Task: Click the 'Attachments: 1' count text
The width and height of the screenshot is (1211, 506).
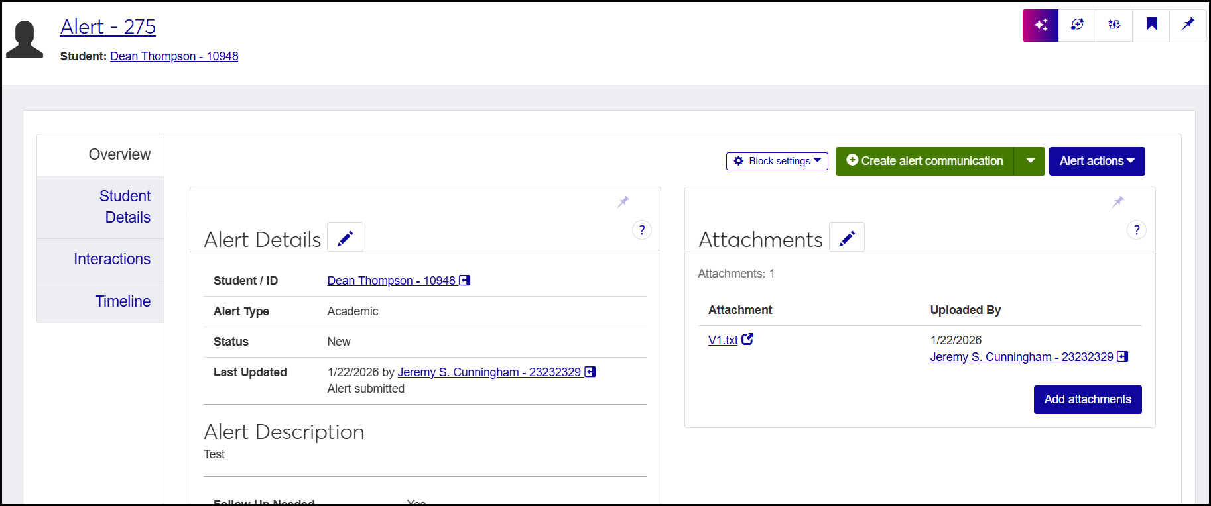Action: pyautogui.click(x=736, y=274)
